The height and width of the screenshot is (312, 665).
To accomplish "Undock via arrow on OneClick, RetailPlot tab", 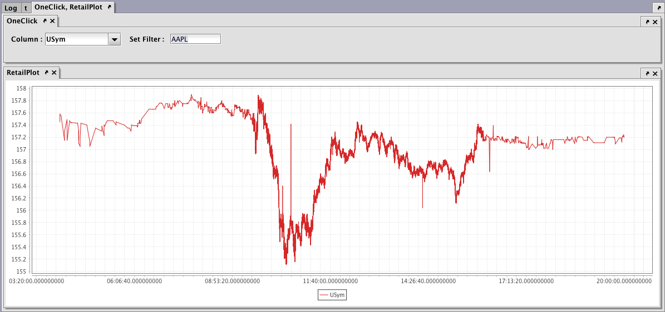I will click(109, 7).
